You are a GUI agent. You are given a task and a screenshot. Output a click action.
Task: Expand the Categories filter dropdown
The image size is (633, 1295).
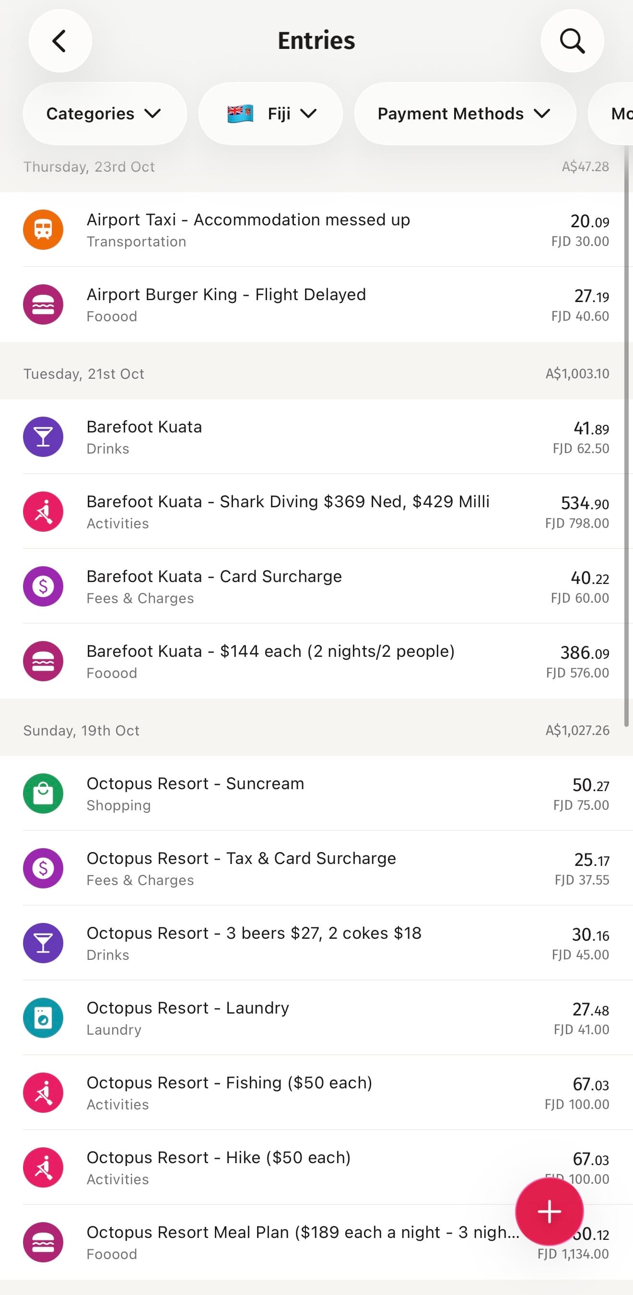(x=105, y=114)
